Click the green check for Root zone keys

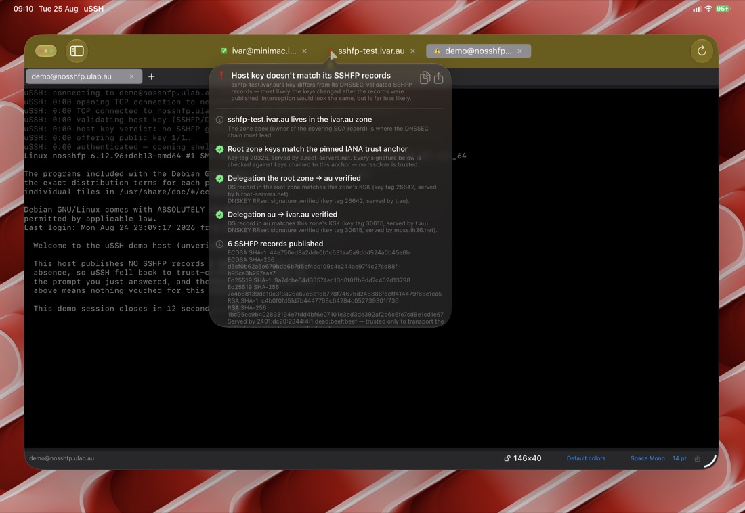coord(219,149)
